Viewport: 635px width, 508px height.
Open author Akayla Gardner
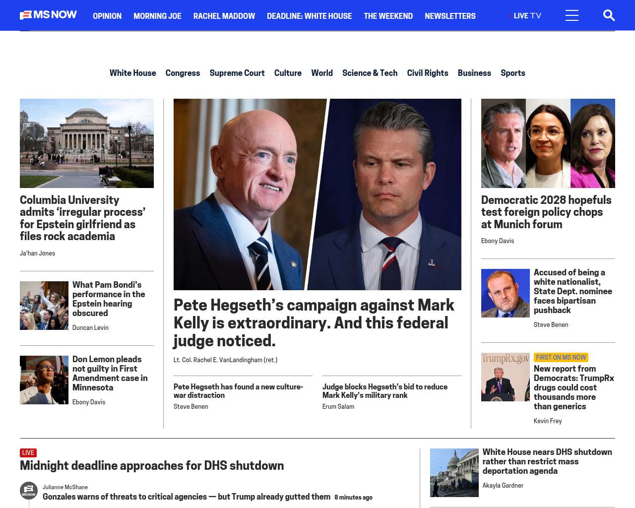[x=503, y=485]
